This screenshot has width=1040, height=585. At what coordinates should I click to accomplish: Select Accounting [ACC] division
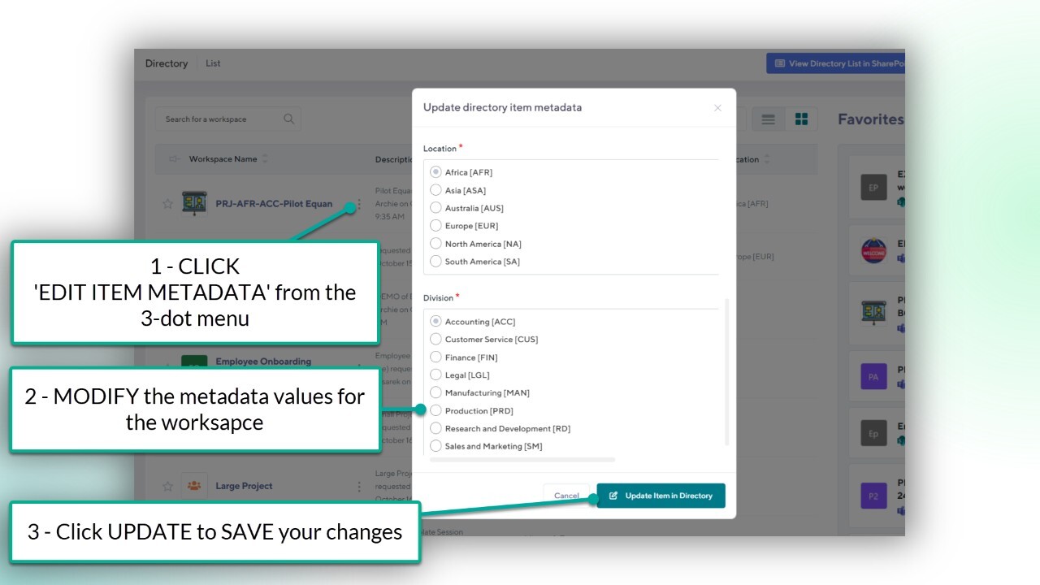pyautogui.click(x=435, y=322)
